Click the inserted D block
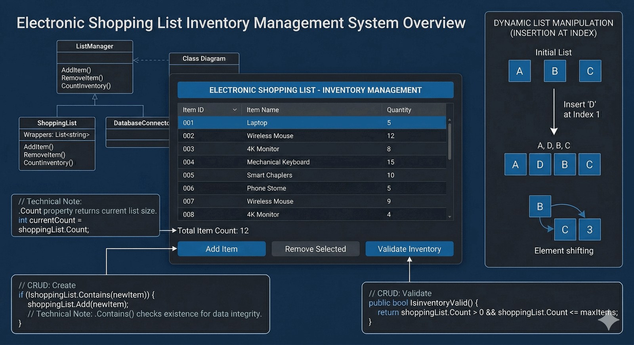Viewport: 634px width, 345px height. pos(540,164)
